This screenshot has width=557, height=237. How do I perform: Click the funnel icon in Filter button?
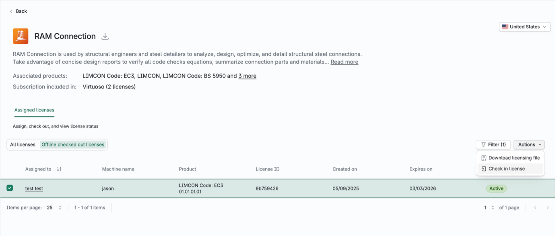coord(483,144)
